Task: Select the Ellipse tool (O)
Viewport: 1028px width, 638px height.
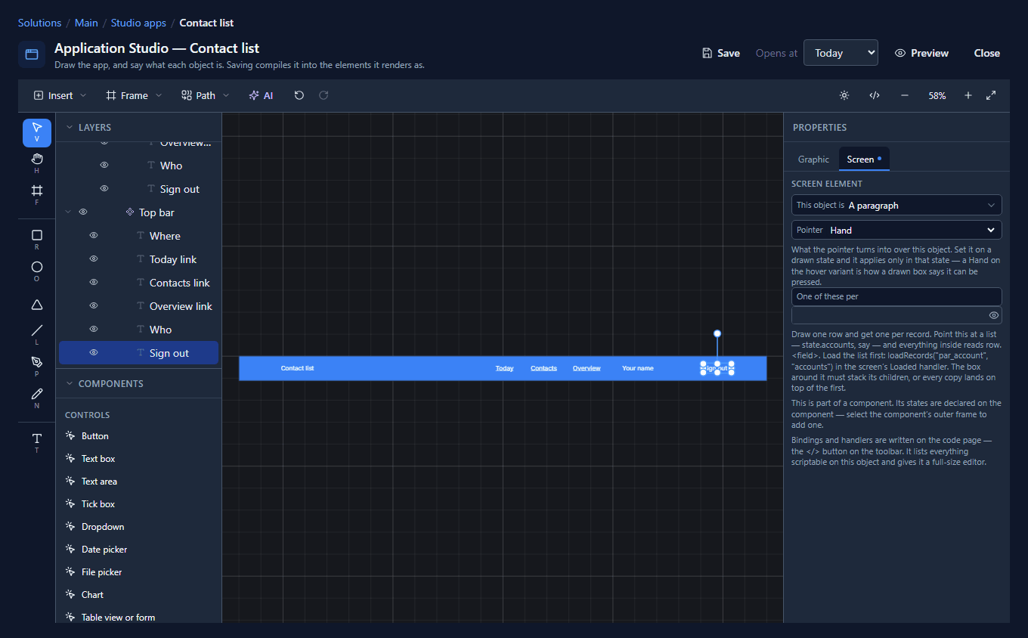Action: click(37, 271)
